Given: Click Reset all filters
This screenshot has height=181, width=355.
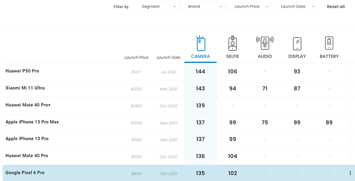Looking at the screenshot, I should click(x=336, y=7).
